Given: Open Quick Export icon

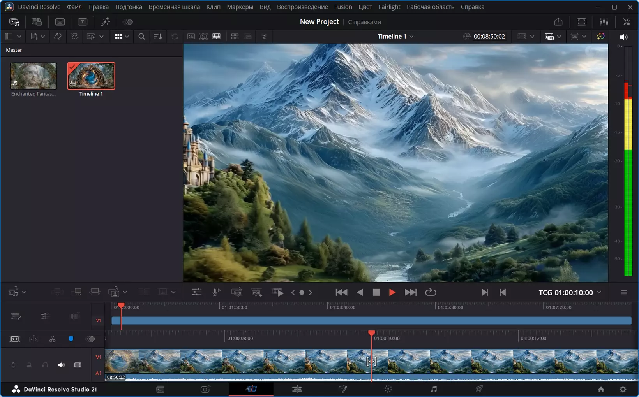Looking at the screenshot, I should pyautogui.click(x=558, y=22).
